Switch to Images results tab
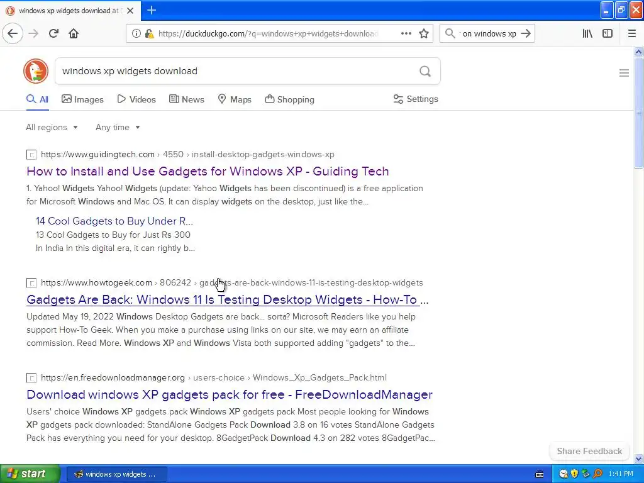644x483 pixels. pyautogui.click(x=82, y=99)
